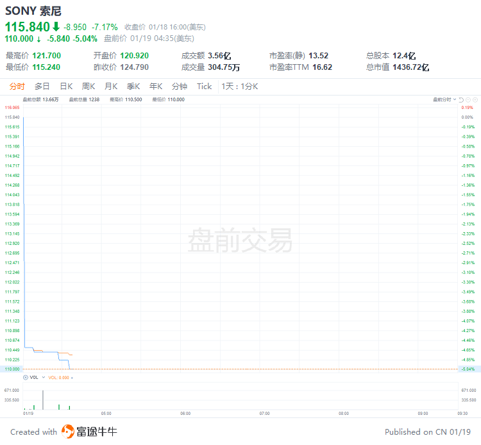Expand the VOL indicator dropdown arrow
Screen dimensions: 481x445
(x=43, y=378)
